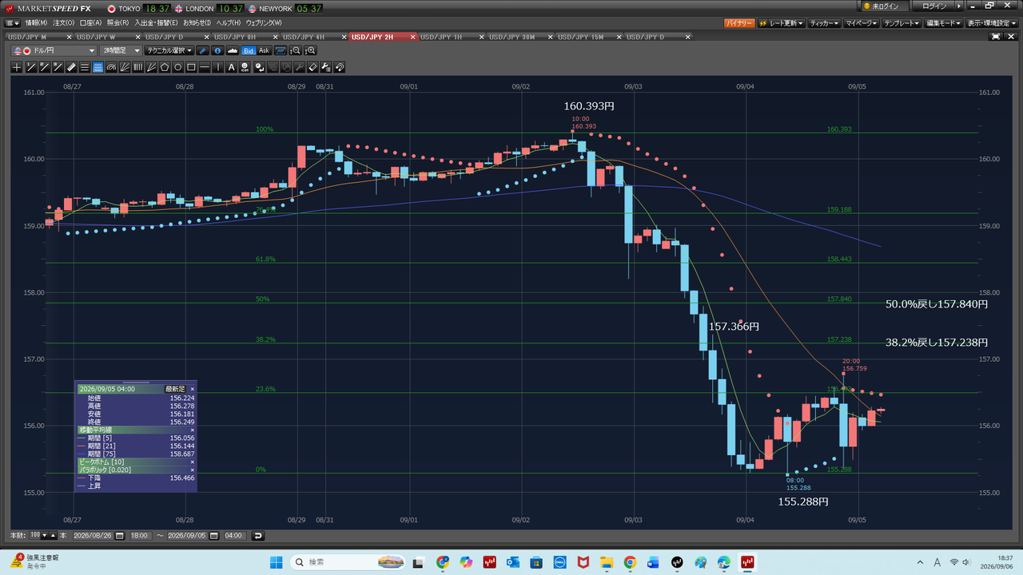1023x575 pixels.
Task: Select the pentagon shape drawing tool
Action: click(165, 67)
